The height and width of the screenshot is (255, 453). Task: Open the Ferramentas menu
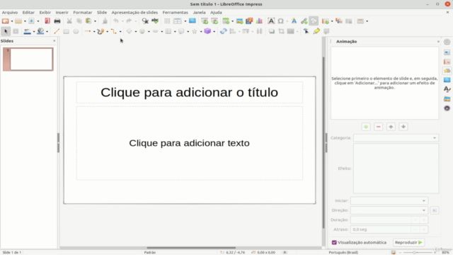point(176,13)
